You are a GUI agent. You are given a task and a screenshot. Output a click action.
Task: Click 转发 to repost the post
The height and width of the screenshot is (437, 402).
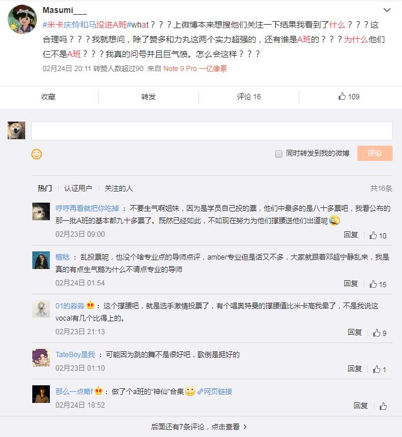[148, 96]
